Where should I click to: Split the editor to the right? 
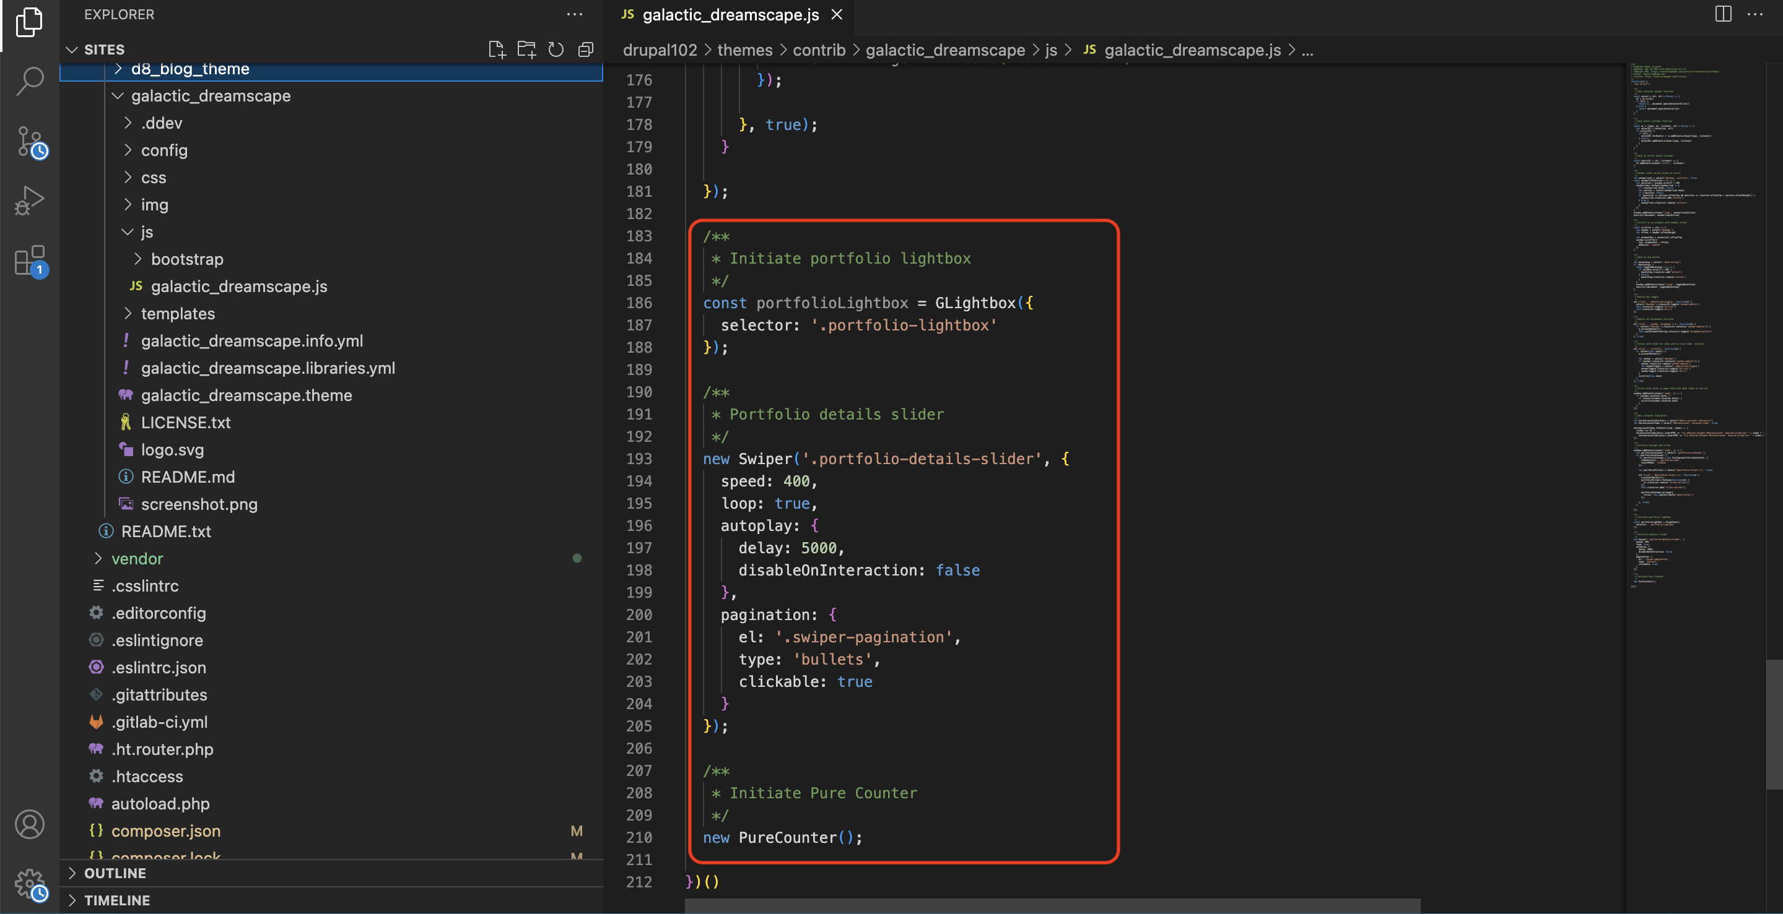(1723, 14)
